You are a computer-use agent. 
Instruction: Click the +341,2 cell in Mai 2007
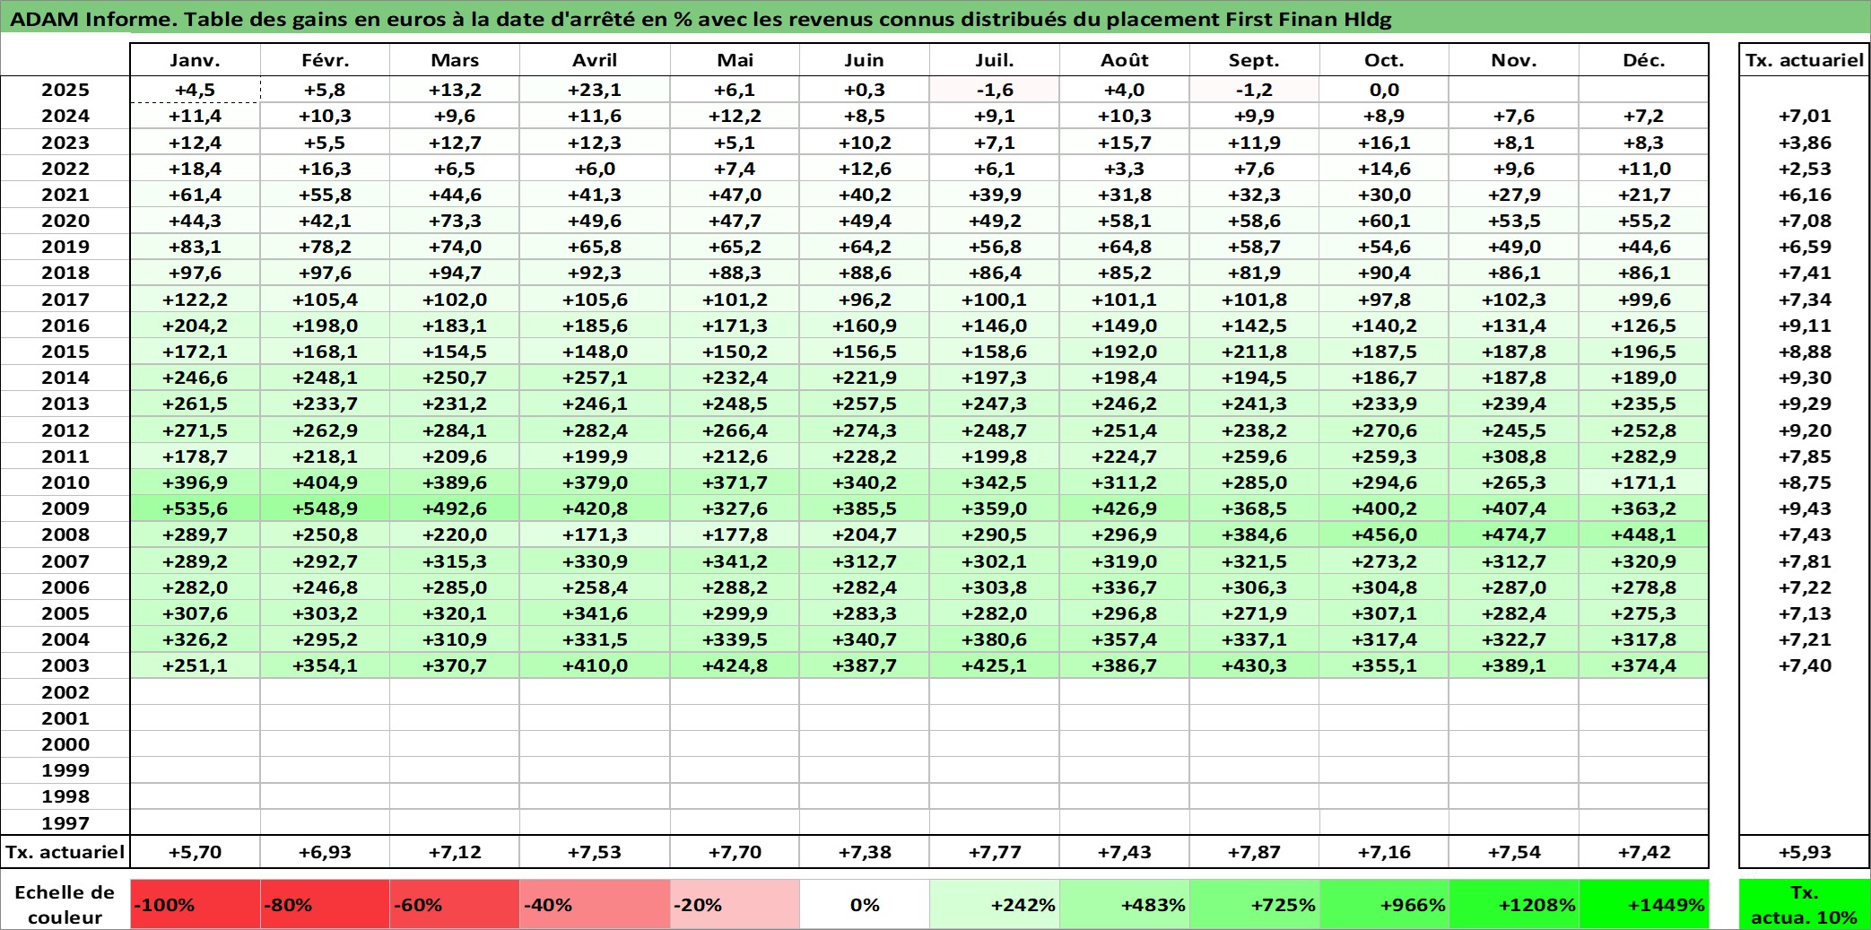click(735, 561)
